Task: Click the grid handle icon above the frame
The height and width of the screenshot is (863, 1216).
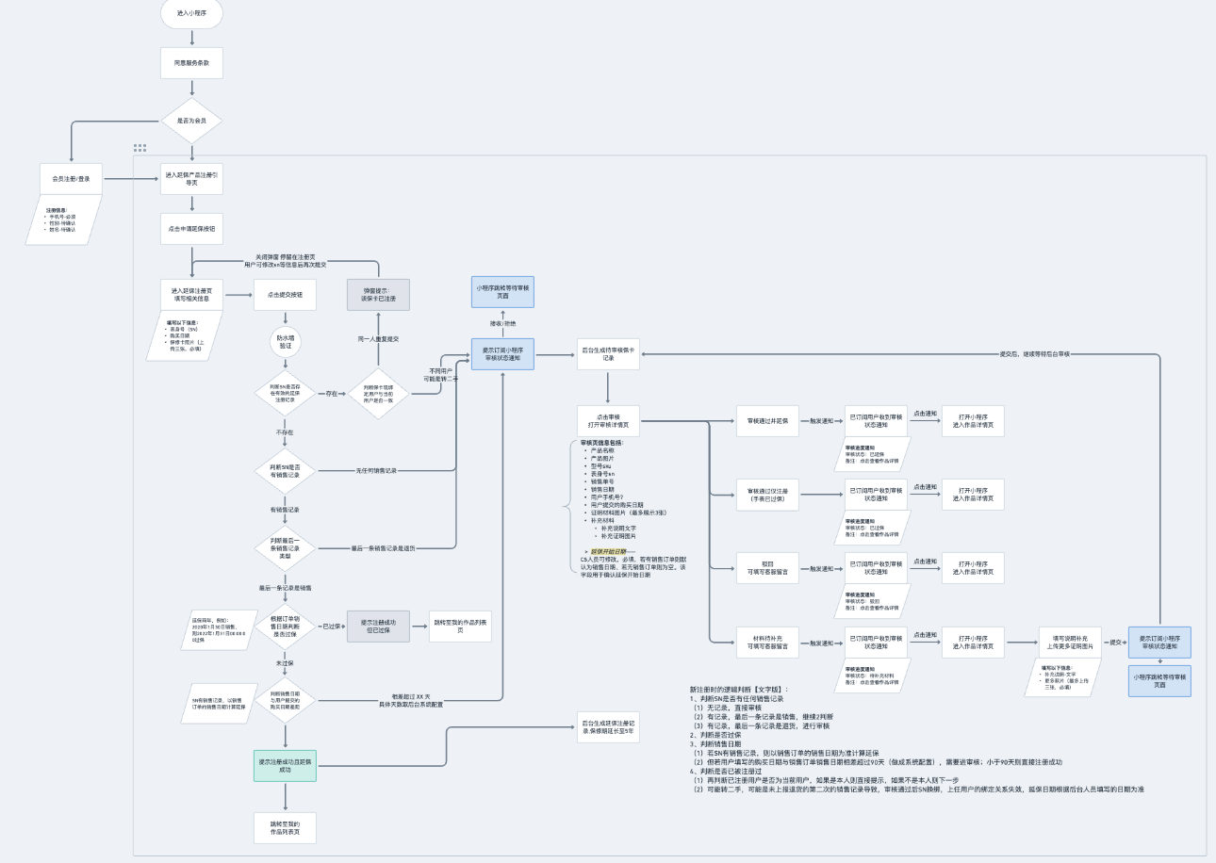Action: tap(140, 148)
